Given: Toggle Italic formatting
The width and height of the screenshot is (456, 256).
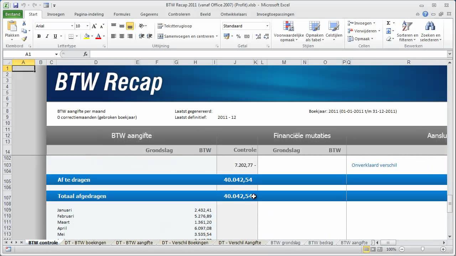Looking at the screenshot, I should click(x=47, y=36).
